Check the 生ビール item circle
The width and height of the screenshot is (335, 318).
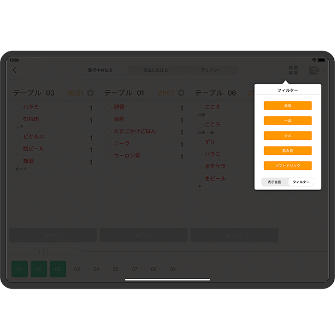pos(198,179)
